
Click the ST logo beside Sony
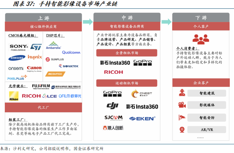tap(36, 47)
